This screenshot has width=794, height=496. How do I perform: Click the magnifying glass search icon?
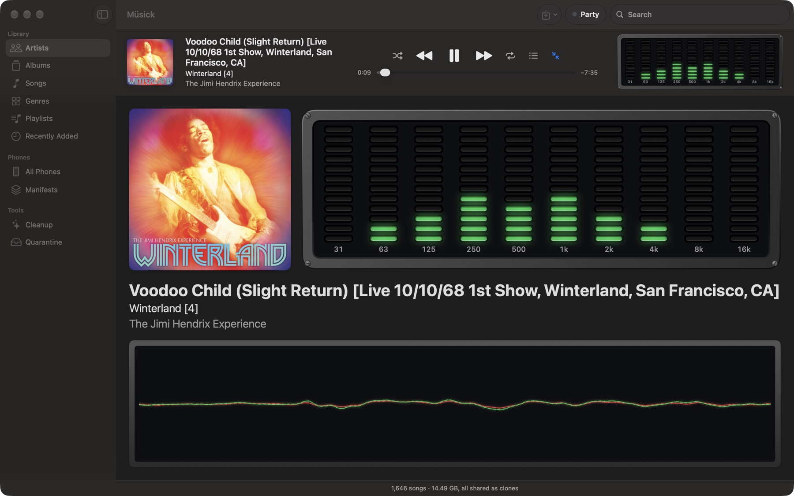(x=620, y=15)
